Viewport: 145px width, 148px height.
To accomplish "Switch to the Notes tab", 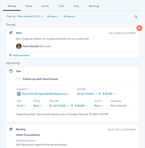I will [29, 6].
